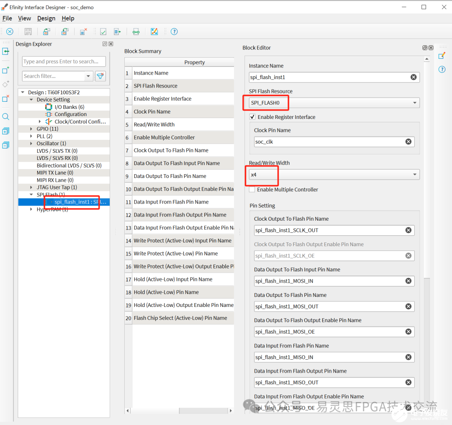The image size is (452, 425).
Task: Click the clear filter funnel icon
Action: (100, 76)
